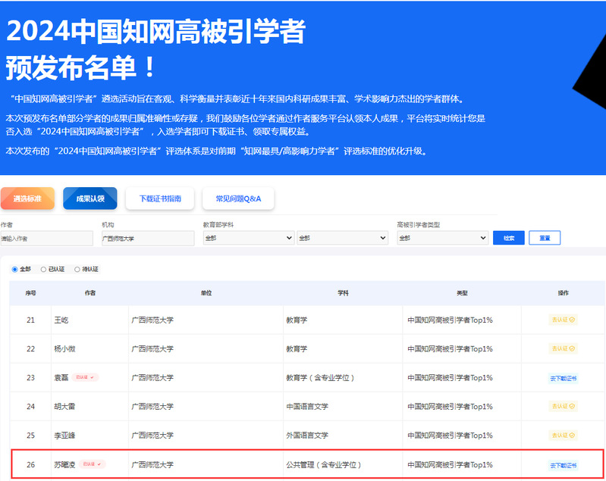Click author name 胡大雷
Screen dimensions: 606x481
(64, 407)
